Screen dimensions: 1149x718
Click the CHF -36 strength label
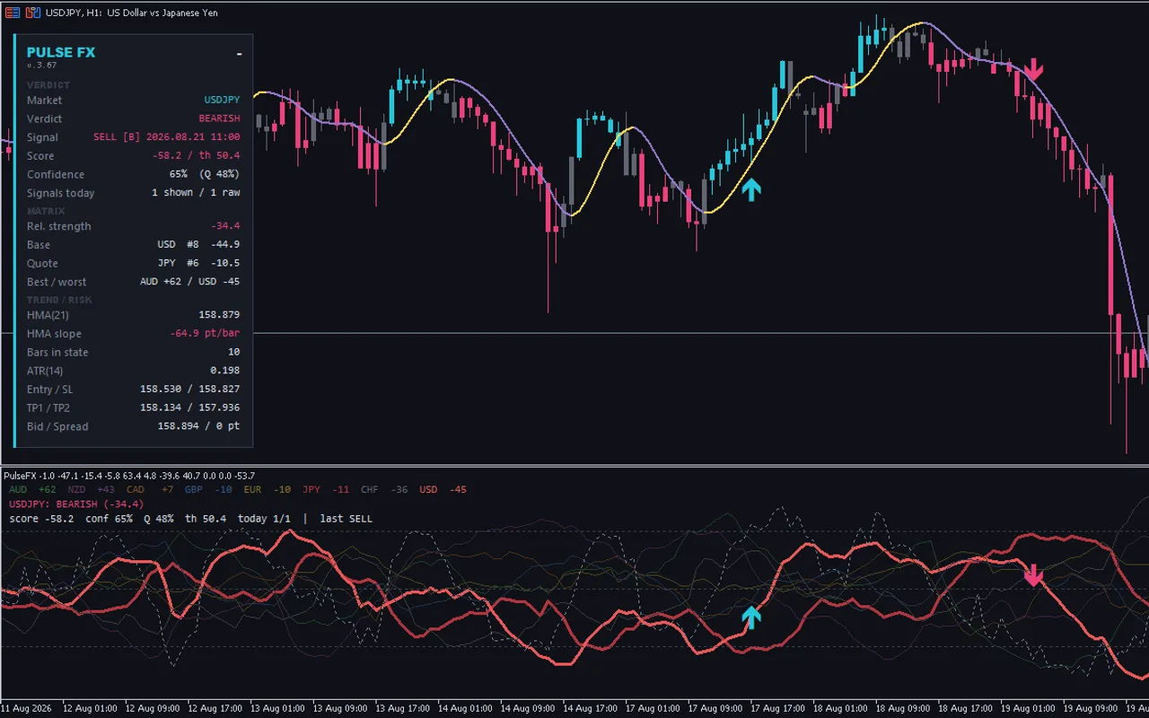point(384,490)
